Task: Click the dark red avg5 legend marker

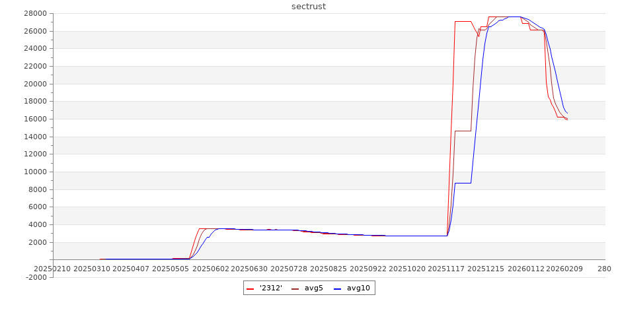Action: click(x=295, y=288)
